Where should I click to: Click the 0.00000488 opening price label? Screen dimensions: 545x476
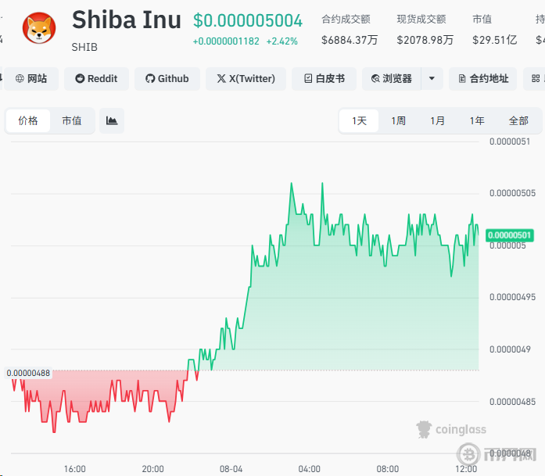[28, 373]
